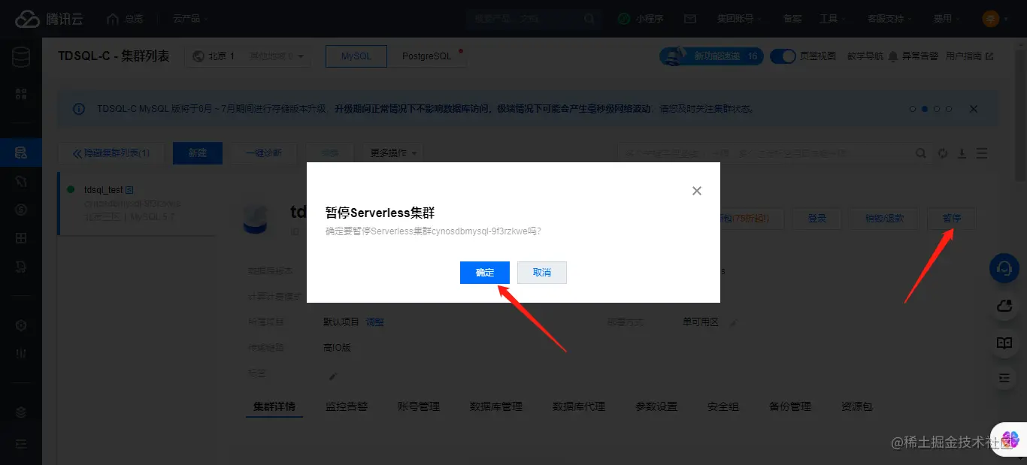Expand sidebar with bottom menu icon
1027x465 pixels.
[21, 444]
